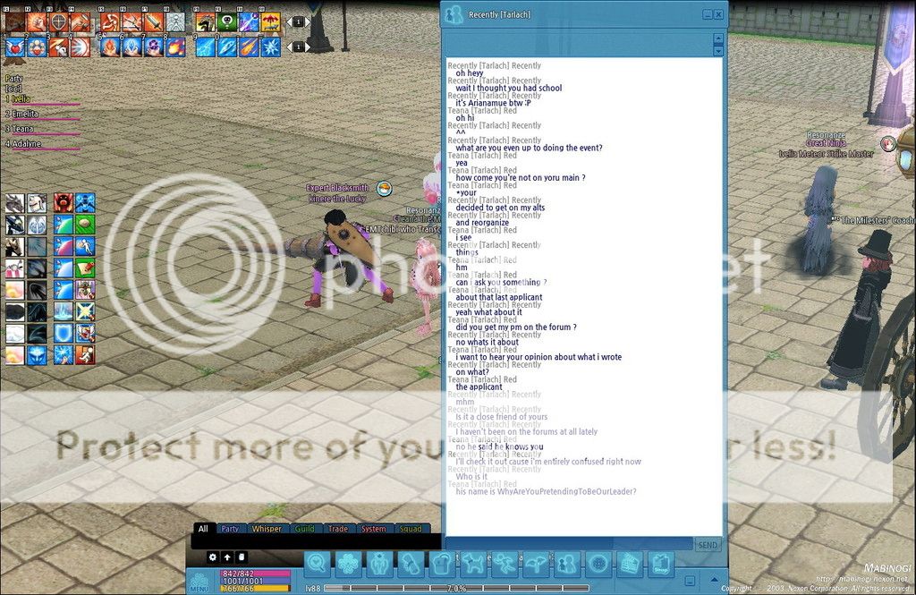916x595 pixels.
Task: Open the friends list two-people icon
Action: pyautogui.click(x=566, y=564)
